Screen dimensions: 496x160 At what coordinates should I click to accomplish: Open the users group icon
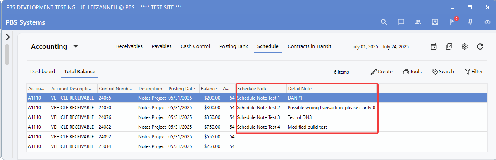click(x=418, y=22)
